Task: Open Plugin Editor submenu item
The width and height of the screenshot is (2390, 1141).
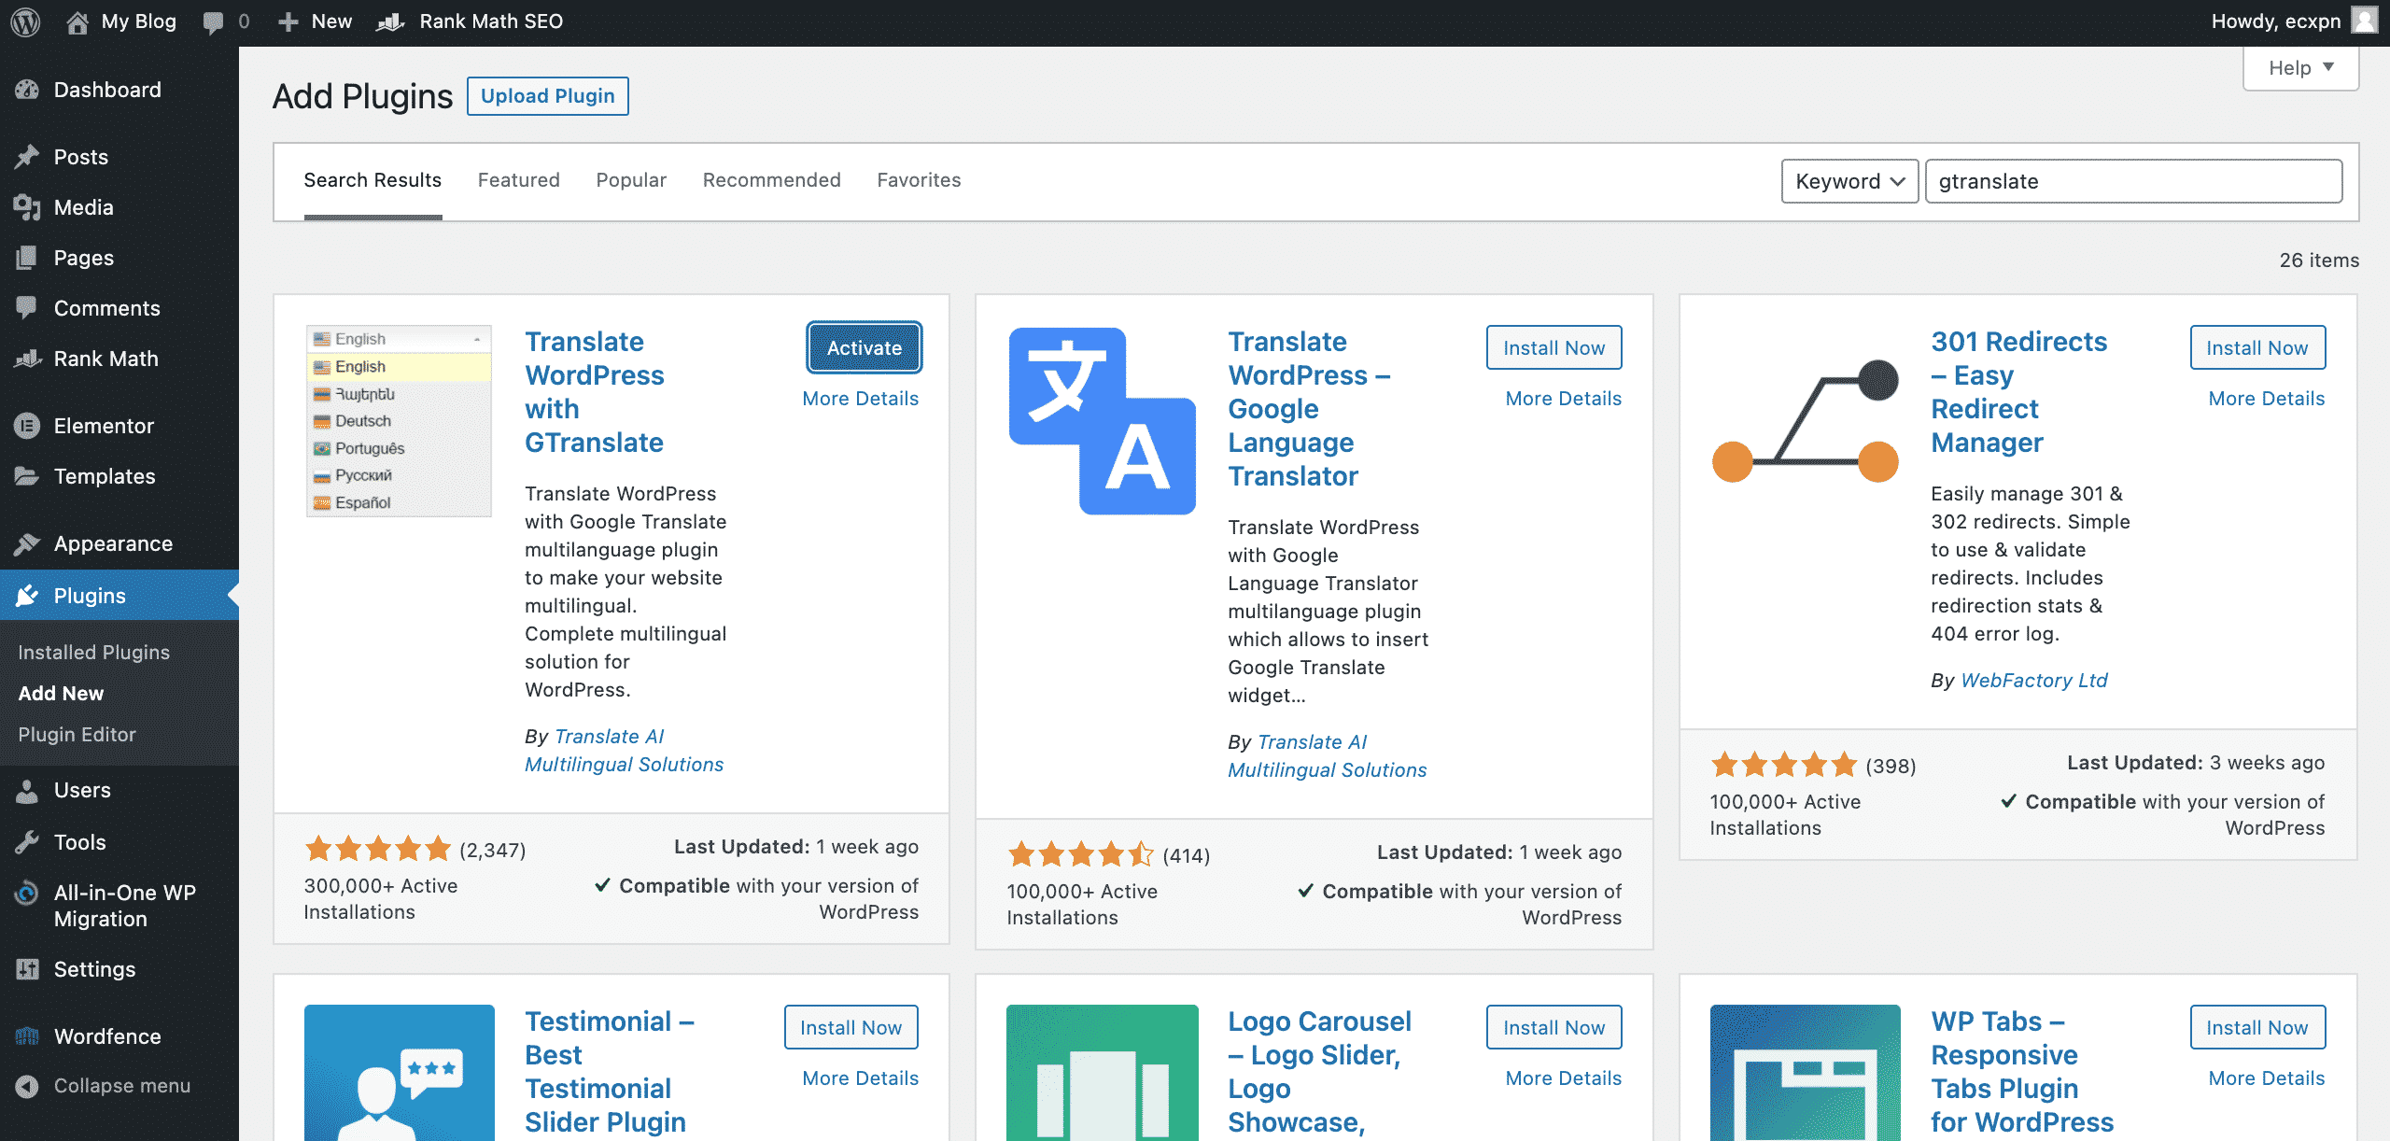Action: 77,735
